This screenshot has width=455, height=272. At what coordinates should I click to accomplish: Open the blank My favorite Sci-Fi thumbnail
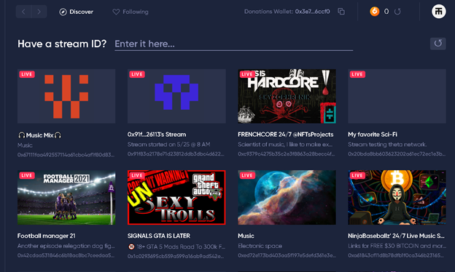click(x=397, y=96)
